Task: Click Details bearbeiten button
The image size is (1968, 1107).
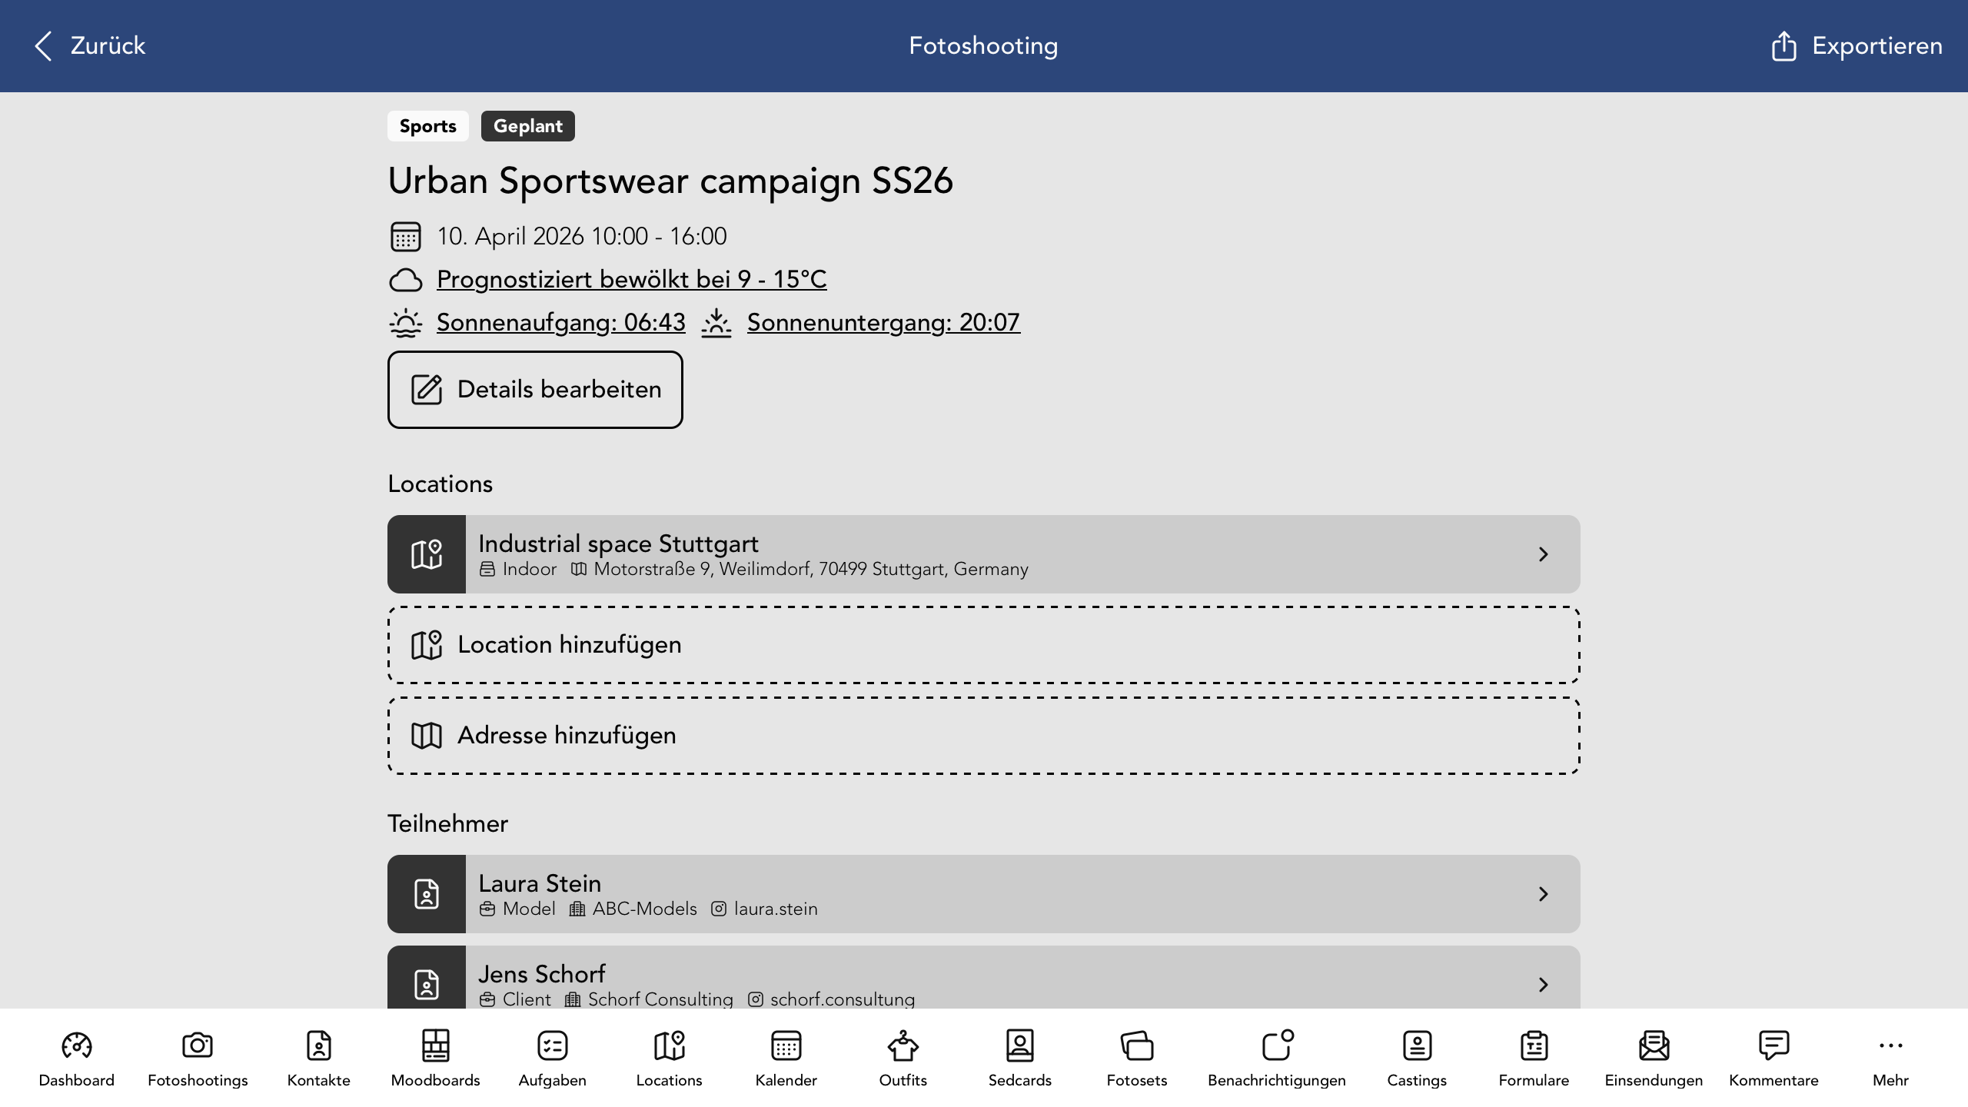Action: coord(535,390)
